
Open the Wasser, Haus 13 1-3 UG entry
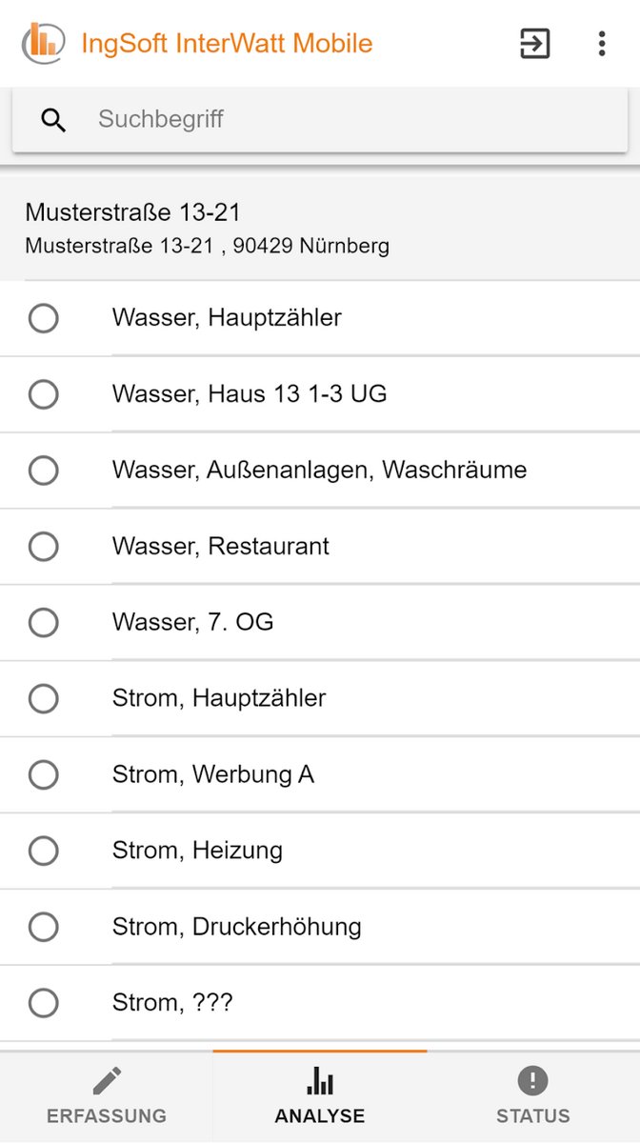(x=250, y=394)
